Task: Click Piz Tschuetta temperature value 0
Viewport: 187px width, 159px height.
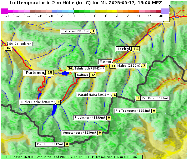Action: [x=154, y=111]
